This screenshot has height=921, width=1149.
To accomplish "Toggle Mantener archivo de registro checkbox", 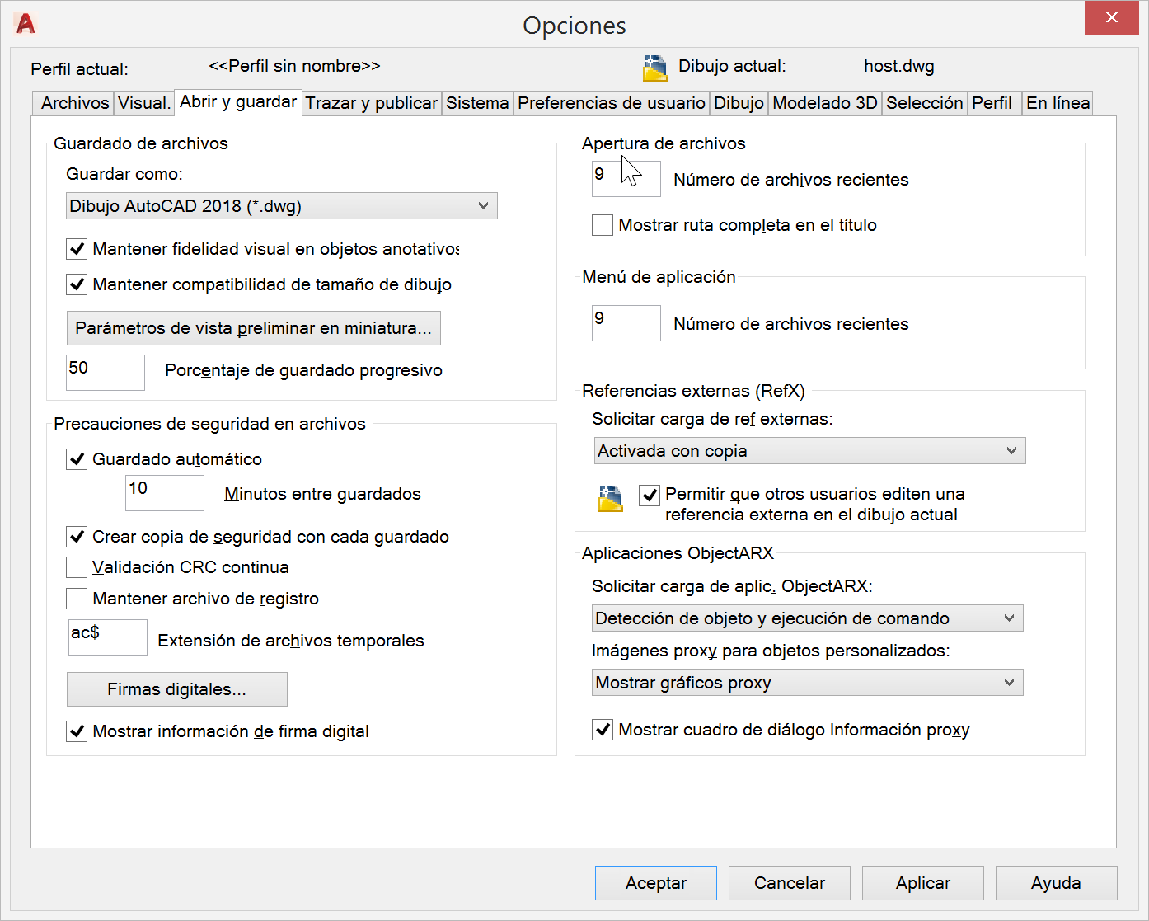I will pos(77,599).
